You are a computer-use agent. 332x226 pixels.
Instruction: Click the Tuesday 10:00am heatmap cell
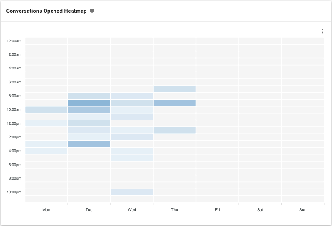click(x=89, y=110)
